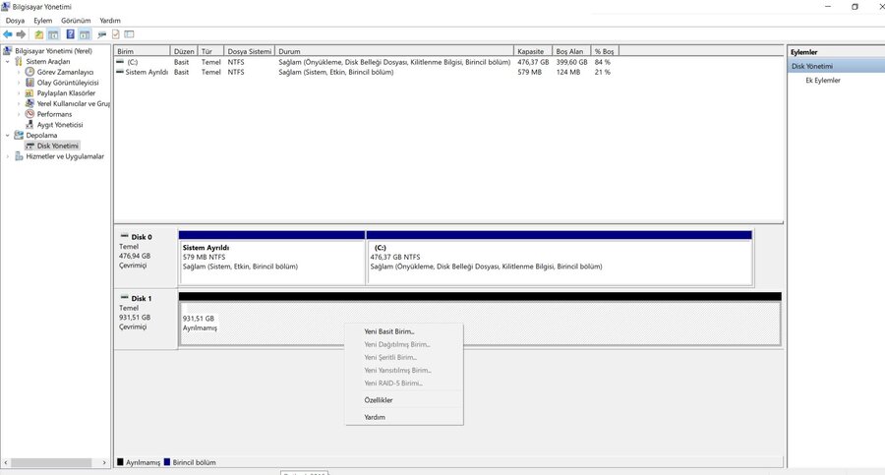Sort by the % Boş column header
Screen dimensions: 885x475
605,51
